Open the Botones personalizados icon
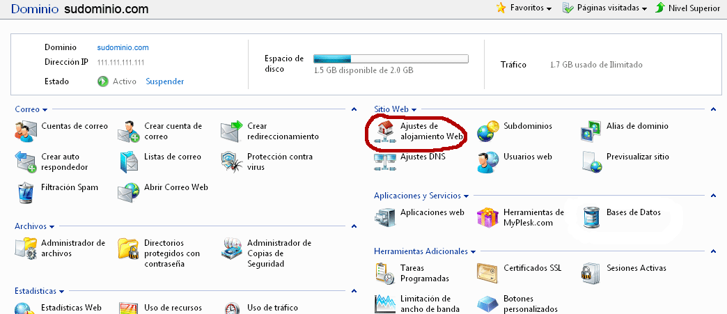 487,304
